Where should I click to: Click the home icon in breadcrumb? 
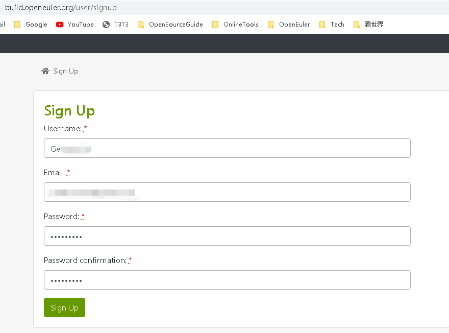pos(45,71)
